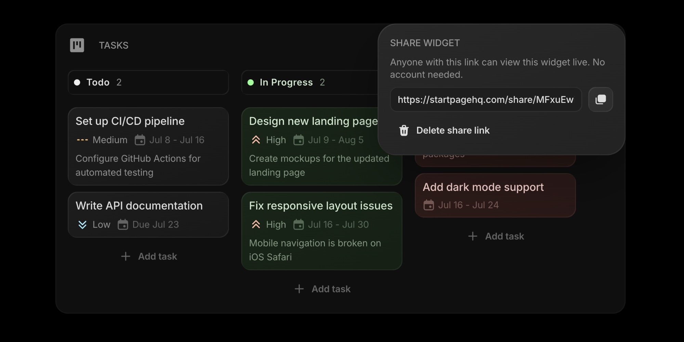
Task: Click the Jul 9 - Aug 5 date range
Action: (336, 140)
